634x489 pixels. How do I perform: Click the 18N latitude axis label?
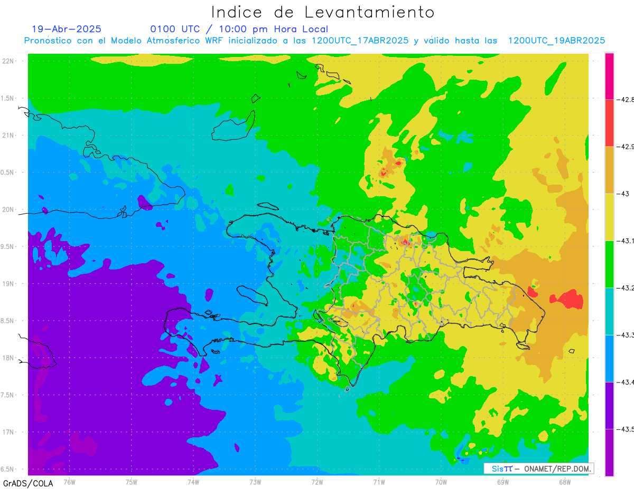[x=8, y=358]
